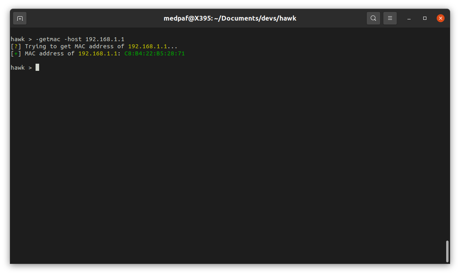Click the -host flag in the command
Viewport: 460px width, 275px height.
click(x=73, y=39)
